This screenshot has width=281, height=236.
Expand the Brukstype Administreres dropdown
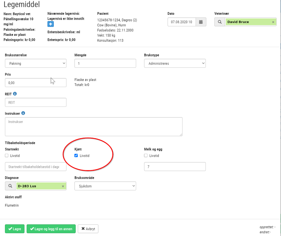coord(175,63)
